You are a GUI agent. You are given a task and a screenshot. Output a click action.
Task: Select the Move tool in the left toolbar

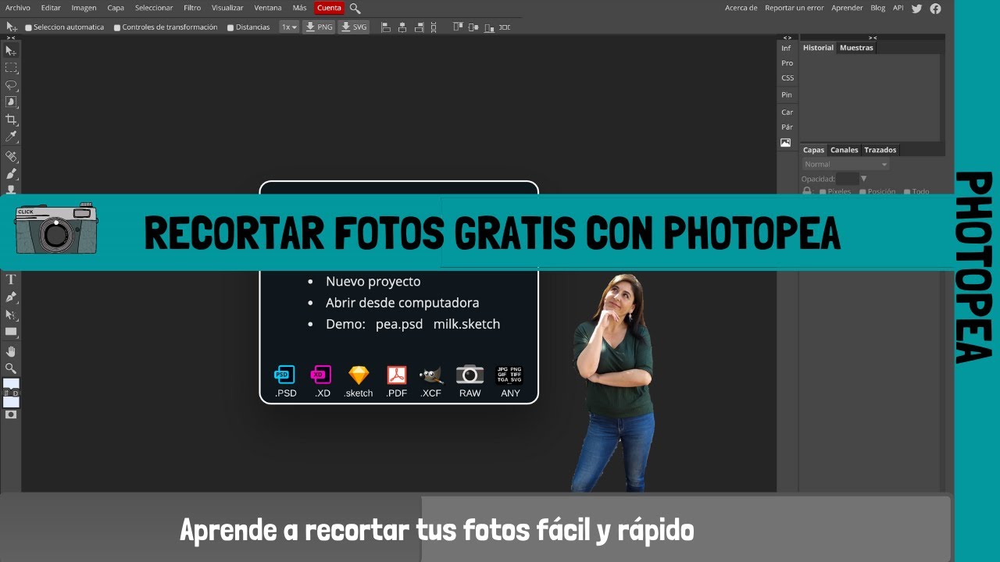pos(11,51)
